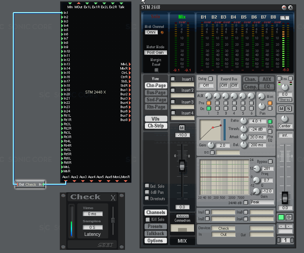
Task: Click the compressor Attack knob
Action: pyautogui.click(x=243, y=137)
